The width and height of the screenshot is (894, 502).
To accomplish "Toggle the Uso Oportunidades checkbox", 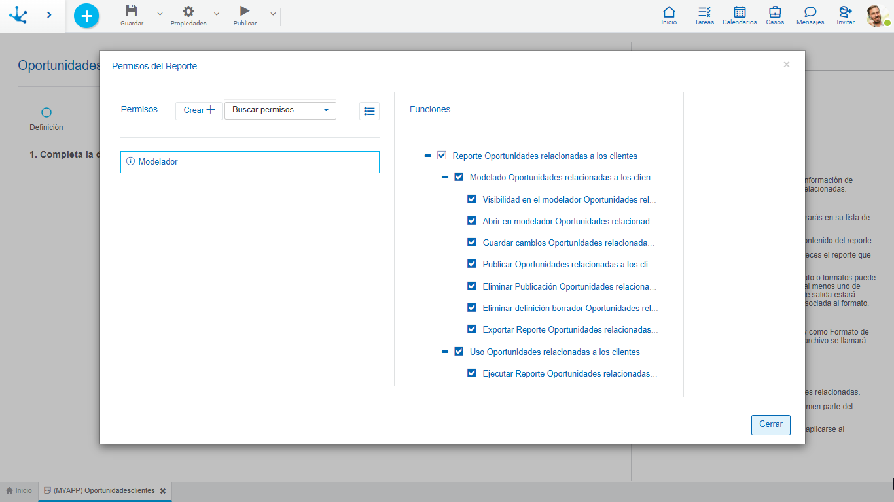I will click(x=459, y=352).
